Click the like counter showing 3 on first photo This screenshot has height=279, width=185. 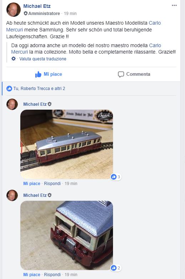pos(116,177)
